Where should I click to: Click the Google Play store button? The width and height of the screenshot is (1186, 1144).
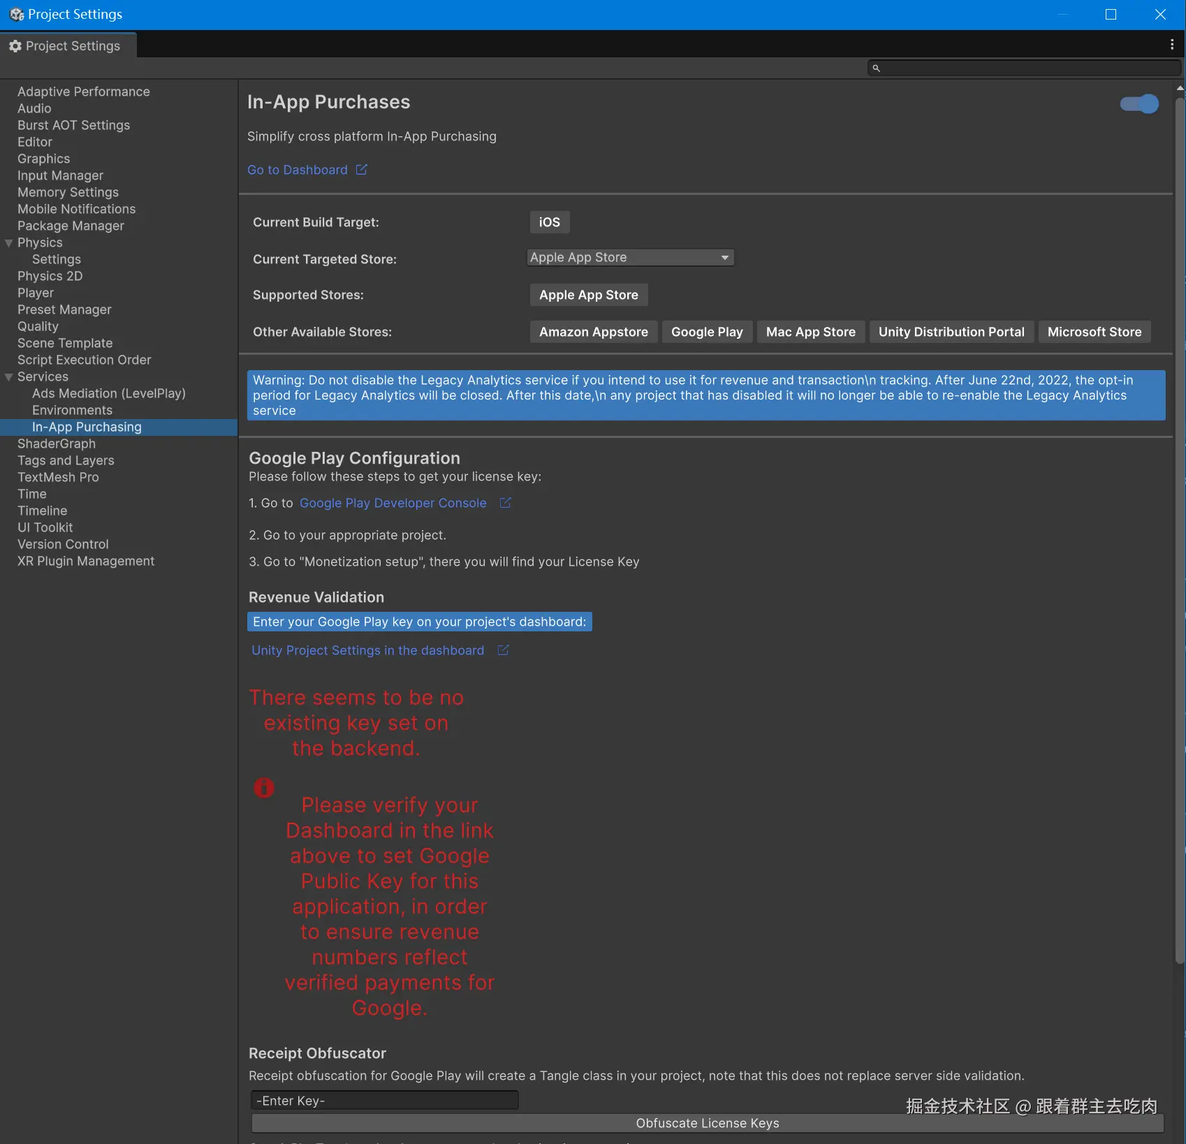[x=707, y=332]
